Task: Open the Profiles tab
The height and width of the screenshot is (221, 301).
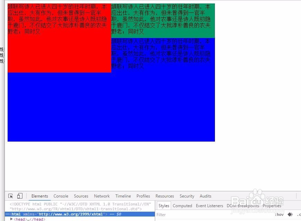Action: tap(143, 196)
